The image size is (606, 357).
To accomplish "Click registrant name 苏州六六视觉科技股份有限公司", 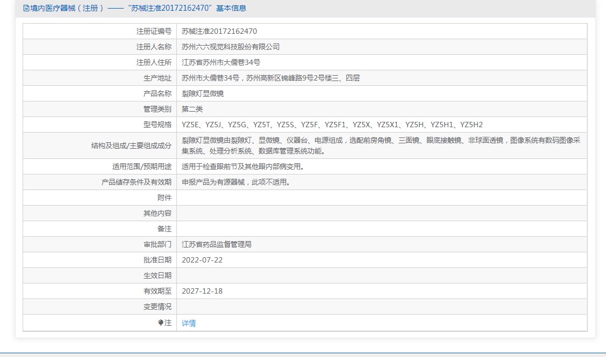I will point(231,47).
